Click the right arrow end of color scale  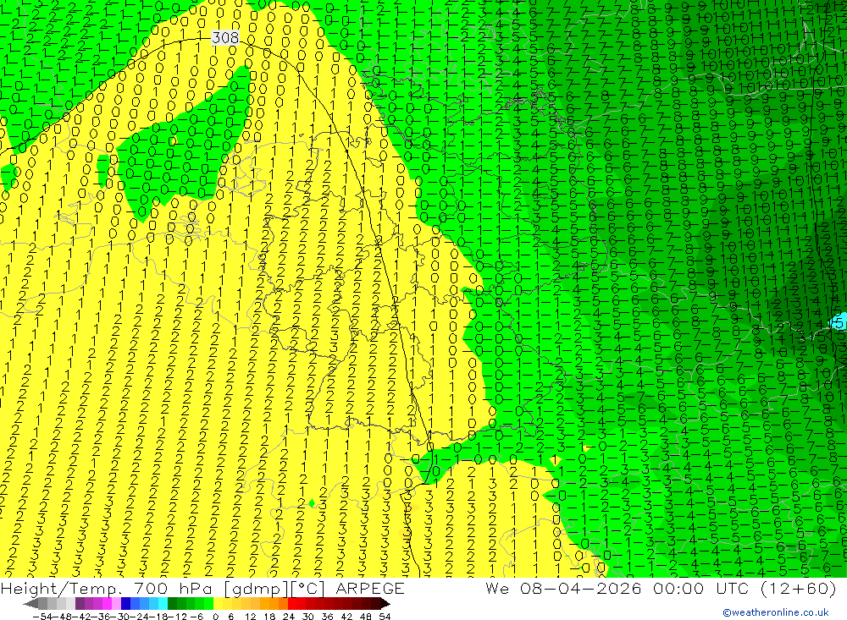click(385, 604)
